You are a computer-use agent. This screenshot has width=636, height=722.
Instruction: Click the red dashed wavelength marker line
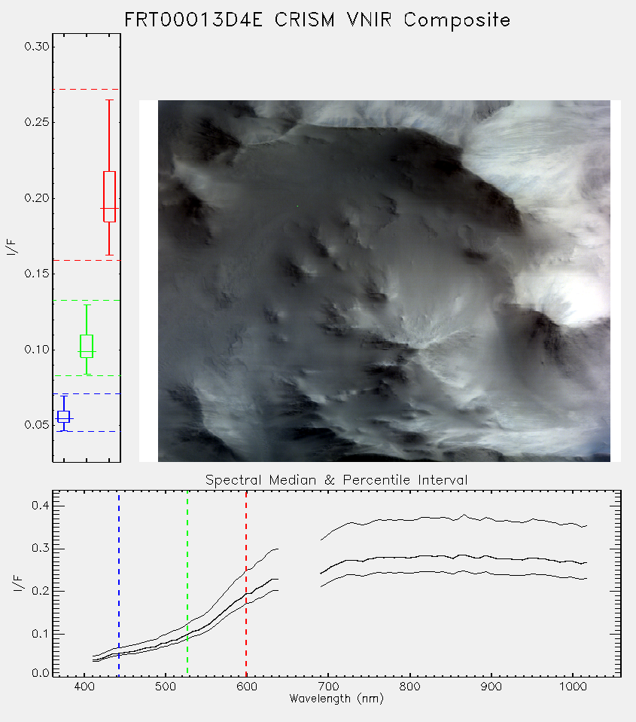[246, 583]
